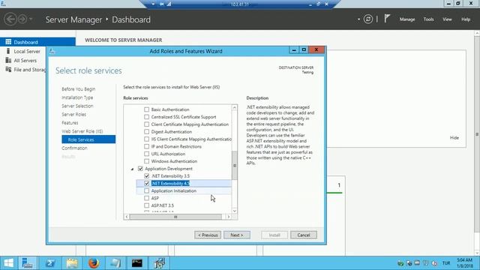480x270 pixels.
Task: Click the Server Manager back arrow
Action: point(10,19)
